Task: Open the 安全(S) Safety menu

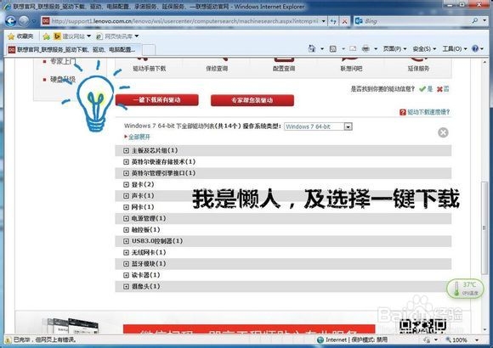Action: 424,48
